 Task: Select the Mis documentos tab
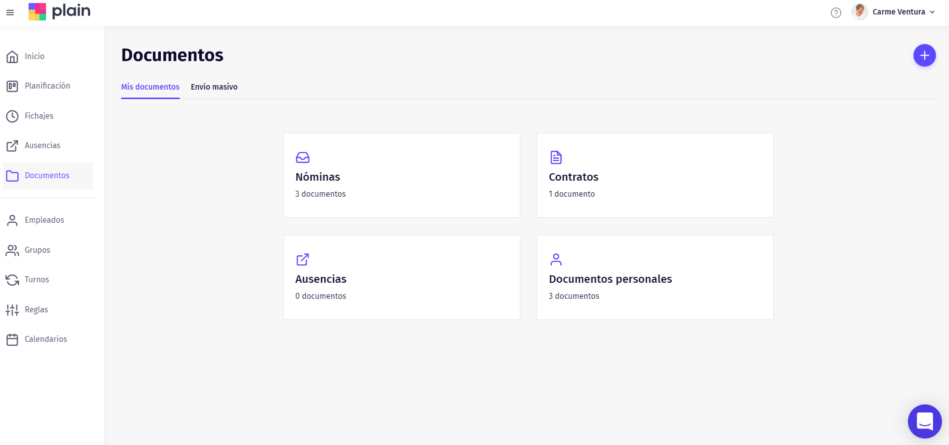(x=150, y=87)
